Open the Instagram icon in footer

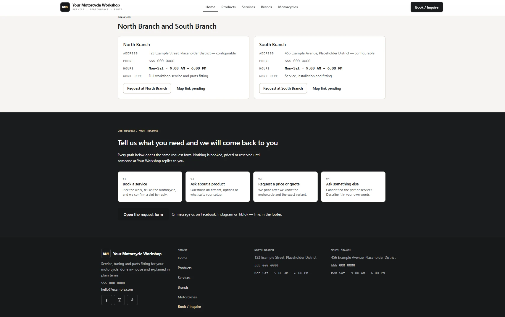tap(120, 300)
